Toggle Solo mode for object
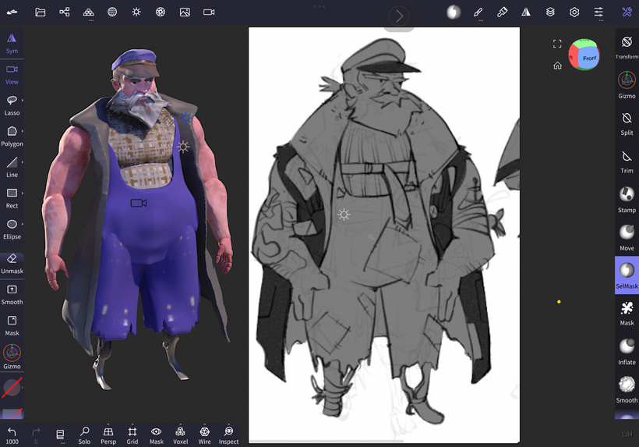This screenshot has width=639, height=447. coord(84,435)
